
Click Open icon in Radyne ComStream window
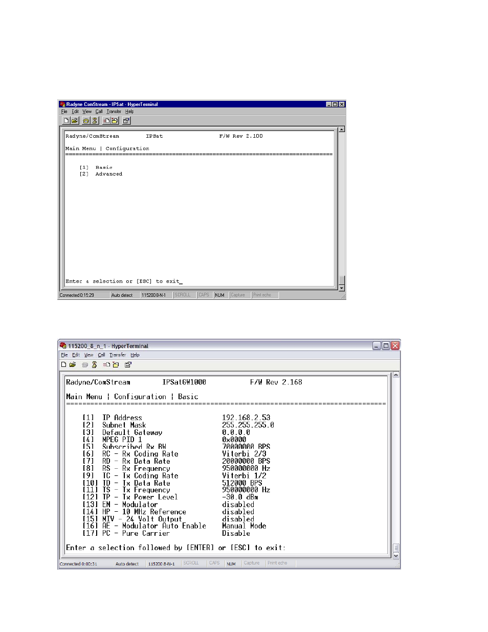pos(75,121)
